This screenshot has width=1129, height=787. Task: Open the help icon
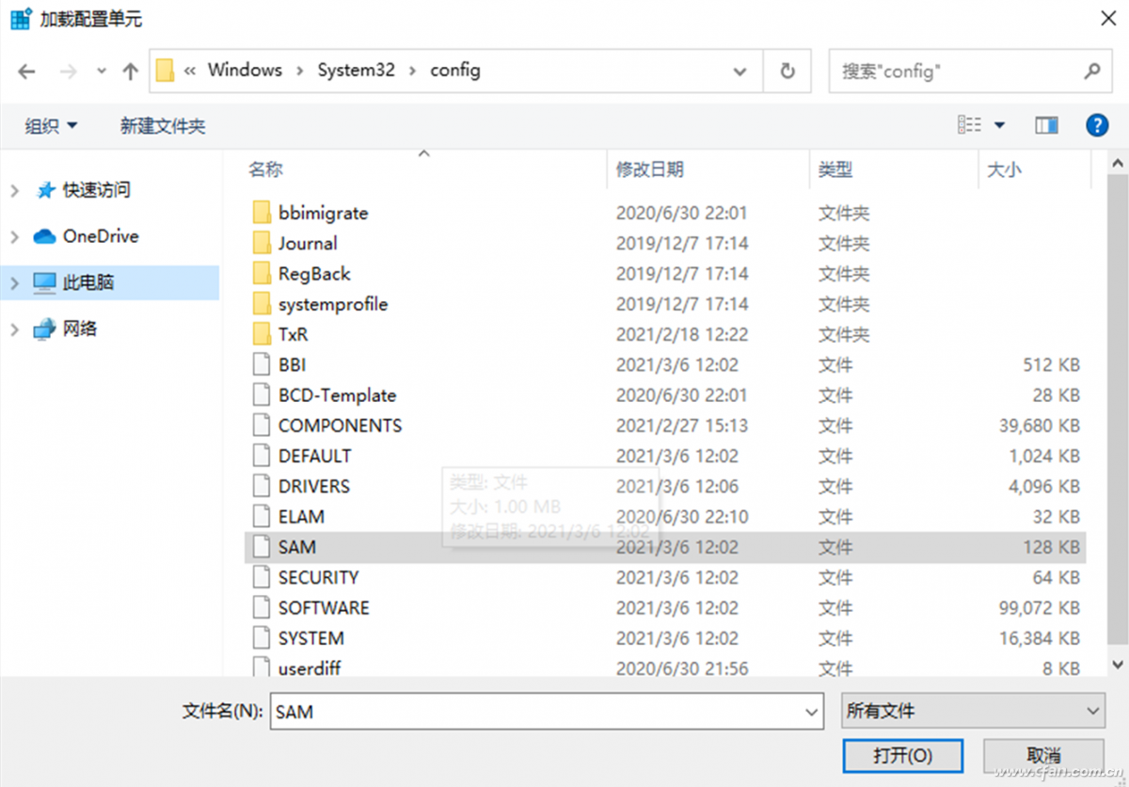1097,125
